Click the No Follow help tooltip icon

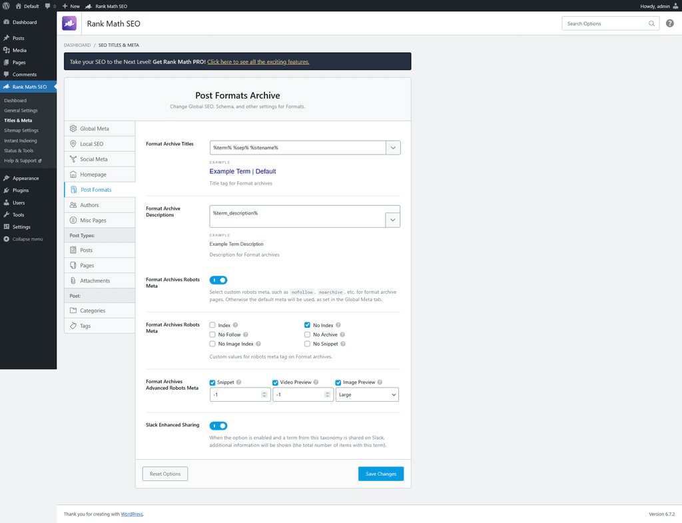(246, 334)
